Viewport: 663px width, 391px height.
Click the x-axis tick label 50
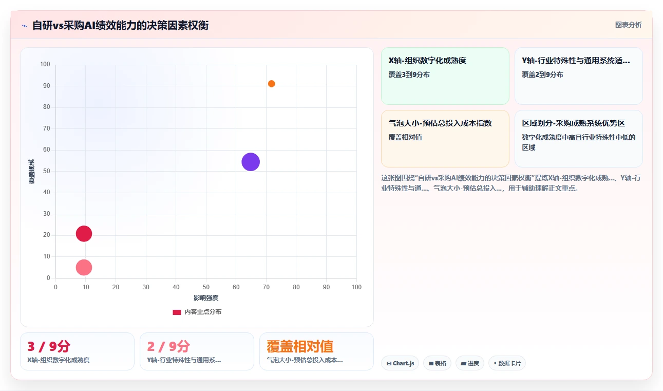(206, 287)
